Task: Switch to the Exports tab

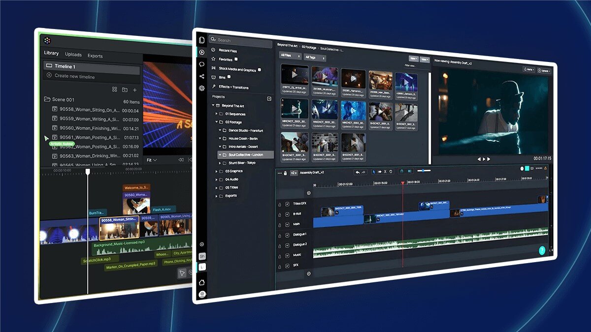Action: tap(95, 56)
